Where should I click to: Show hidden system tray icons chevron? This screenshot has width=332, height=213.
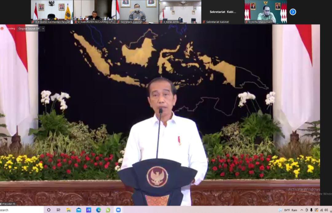click(x=302, y=210)
